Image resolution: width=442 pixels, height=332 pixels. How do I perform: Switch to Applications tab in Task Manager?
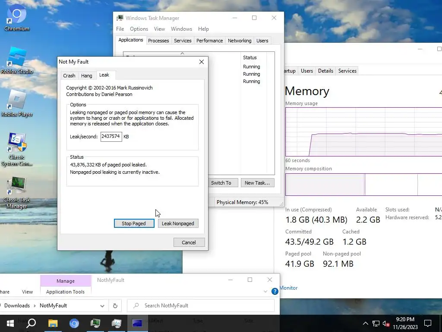tap(130, 40)
